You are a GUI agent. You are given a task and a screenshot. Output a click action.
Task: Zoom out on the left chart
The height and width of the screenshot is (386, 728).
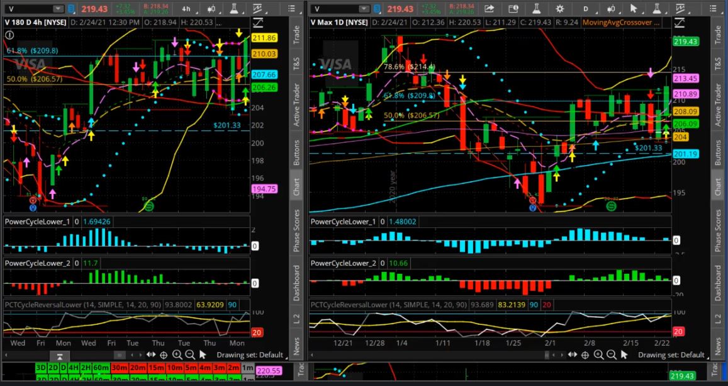click(x=190, y=355)
